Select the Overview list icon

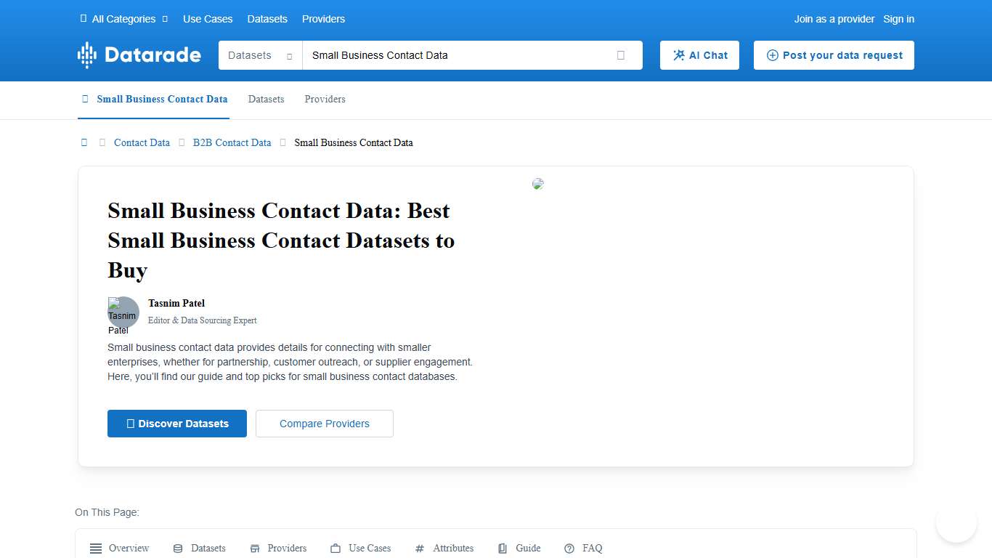pyautogui.click(x=95, y=548)
